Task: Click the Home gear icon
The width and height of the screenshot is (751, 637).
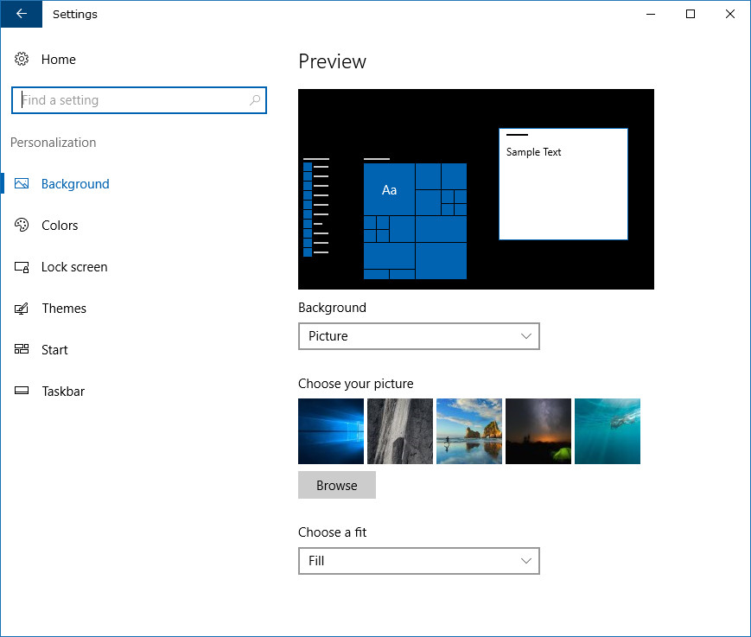Action: (x=22, y=59)
